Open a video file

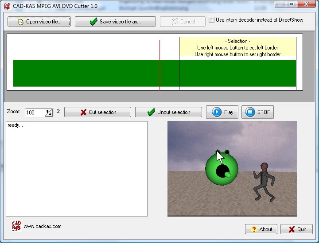(39, 21)
